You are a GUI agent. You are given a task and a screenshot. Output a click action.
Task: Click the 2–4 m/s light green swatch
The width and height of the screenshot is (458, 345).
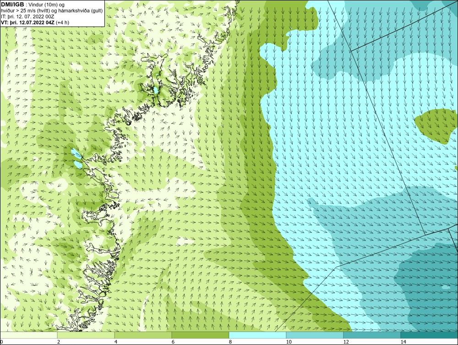point(86,335)
